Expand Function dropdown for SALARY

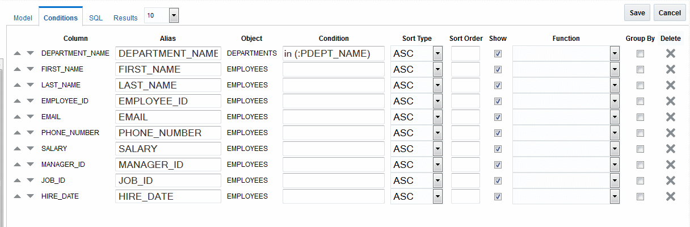point(615,149)
